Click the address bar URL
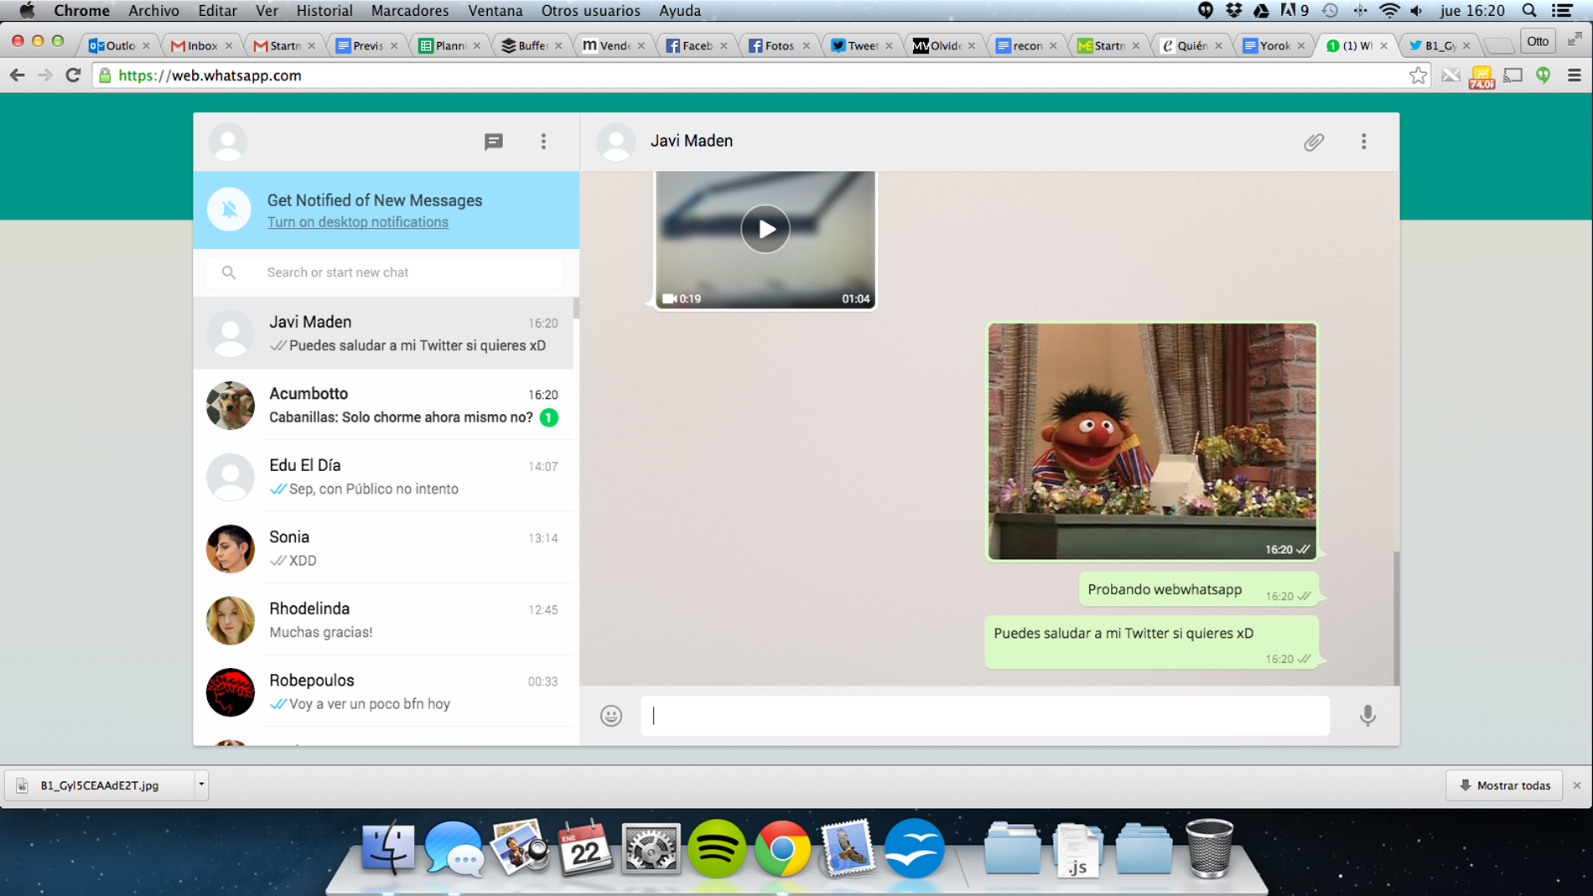This screenshot has width=1593, height=896. (x=210, y=75)
